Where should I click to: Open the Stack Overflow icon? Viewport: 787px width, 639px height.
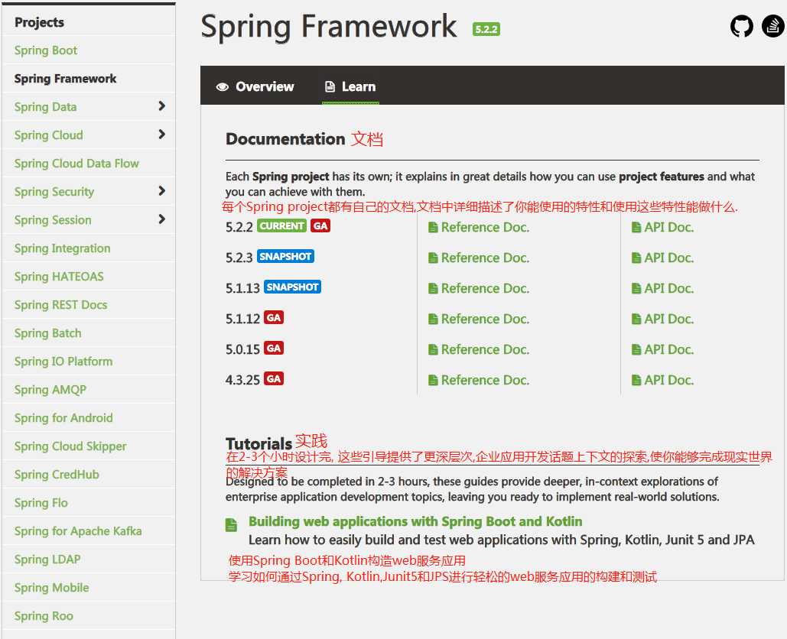point(773,26)
